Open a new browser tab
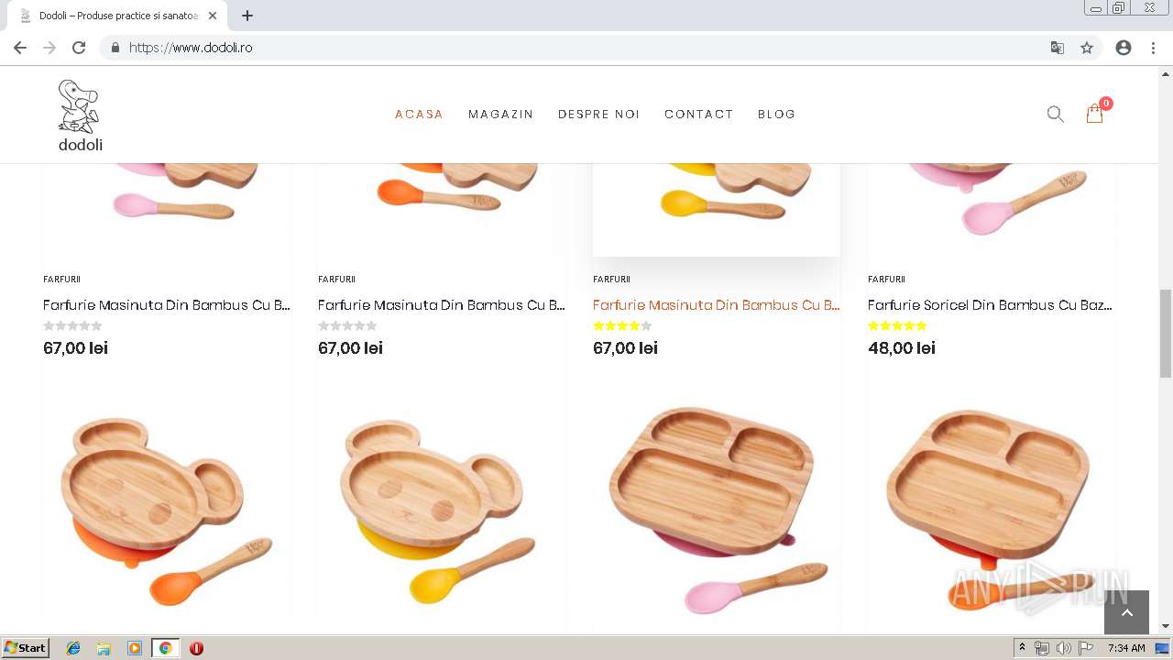 point(247,16)
